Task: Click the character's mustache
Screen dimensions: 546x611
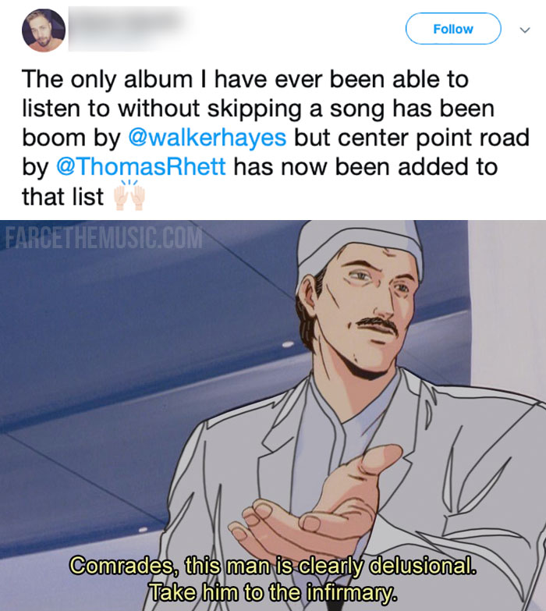Action: pos(378,324)
